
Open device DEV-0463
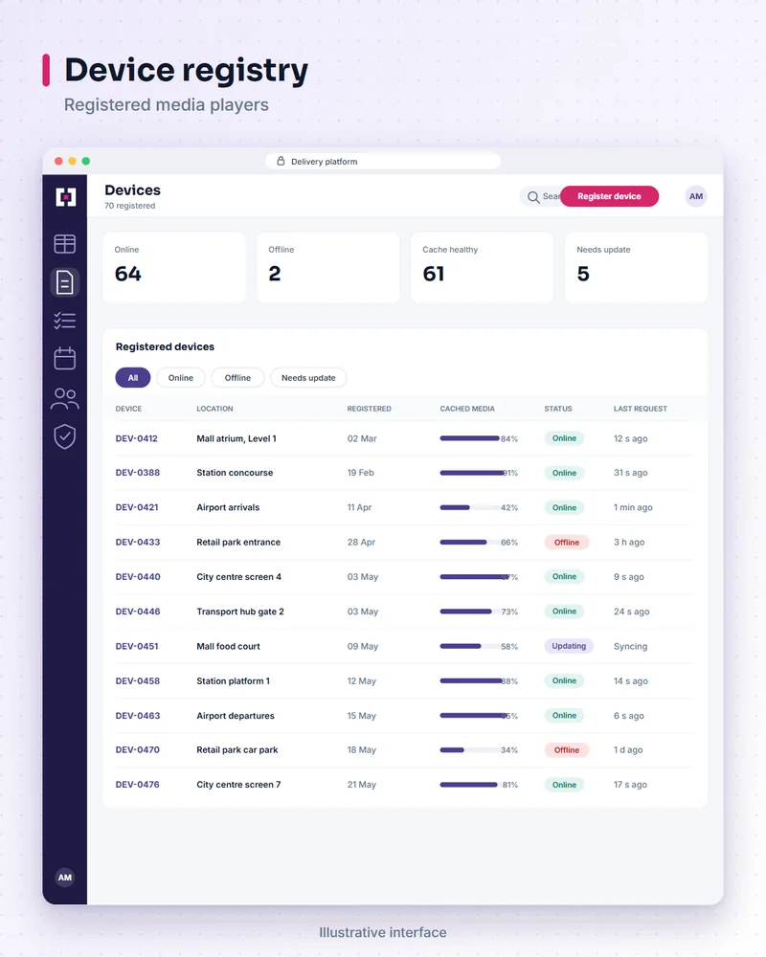pyautogui.click(x=138, y=716)
